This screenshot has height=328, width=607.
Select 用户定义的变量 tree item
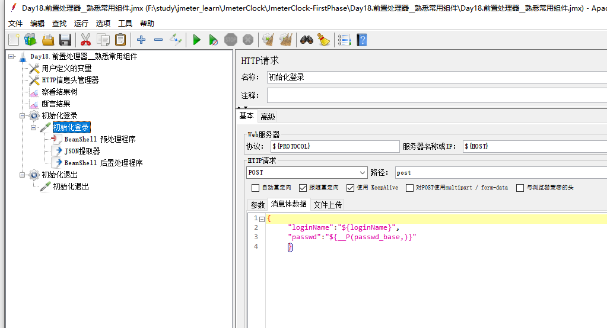pyautogui.click(x=66, y=68)
